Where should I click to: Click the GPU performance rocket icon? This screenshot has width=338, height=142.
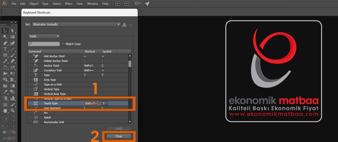coord(147,4)
